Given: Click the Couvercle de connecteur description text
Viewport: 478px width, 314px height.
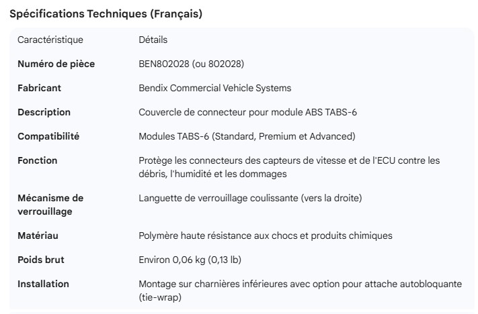Looking at the screenshot, I should click(247, 112).
